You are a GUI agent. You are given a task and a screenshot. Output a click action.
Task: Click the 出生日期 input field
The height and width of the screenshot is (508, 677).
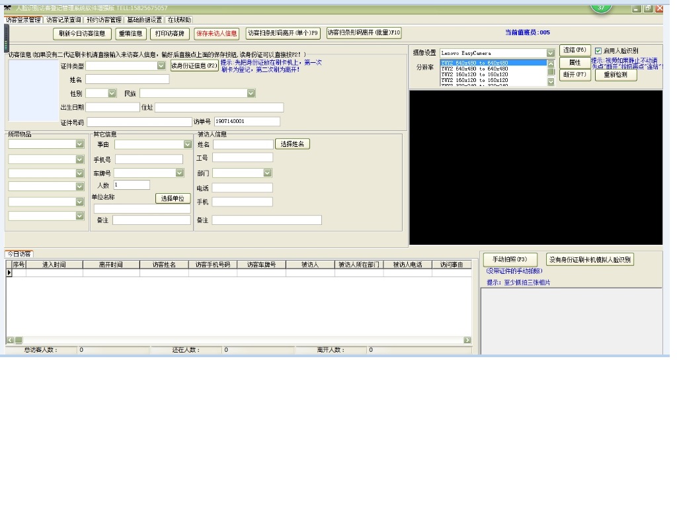(x=112, y=107)
